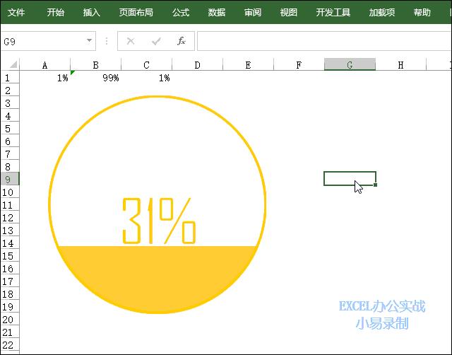Viewport: 452px width, 355px height.
Task: Select column A header
Action: 44,65
